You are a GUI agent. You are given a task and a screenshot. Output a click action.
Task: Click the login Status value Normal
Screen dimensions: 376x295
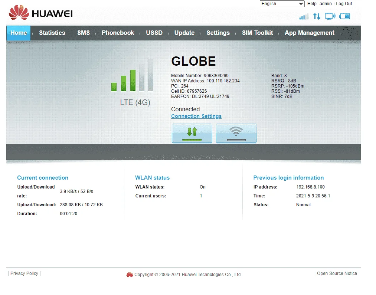[x=303, y=205]
